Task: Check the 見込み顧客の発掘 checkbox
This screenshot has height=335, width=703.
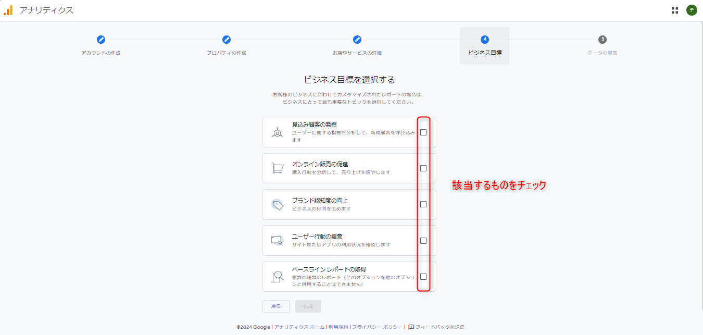Action: [x=423, y=132]
